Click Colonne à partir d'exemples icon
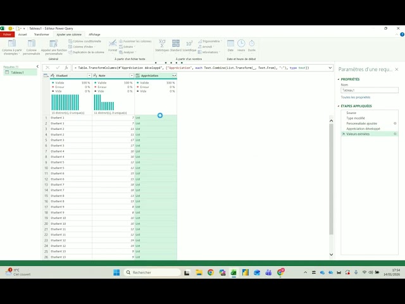Viewport: 405px width, 304px height. [x=12, y=44]
